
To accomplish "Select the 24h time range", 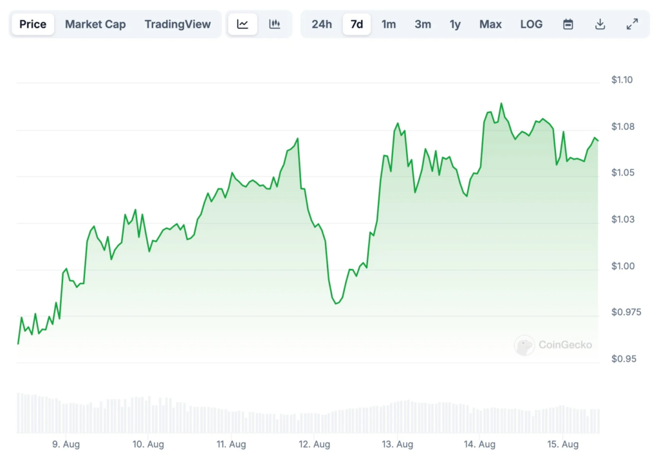I will click(322, 24).
